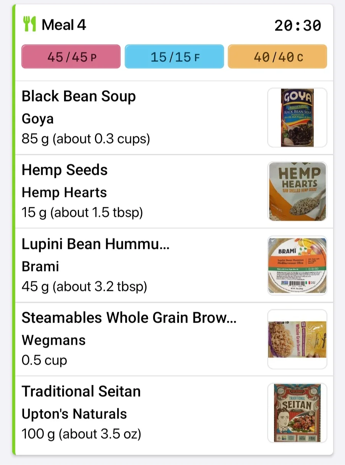Viewport: 345px width, 465px height.
Task: Edit the 85 g soup serving amount
Action: tap(86, 139)
